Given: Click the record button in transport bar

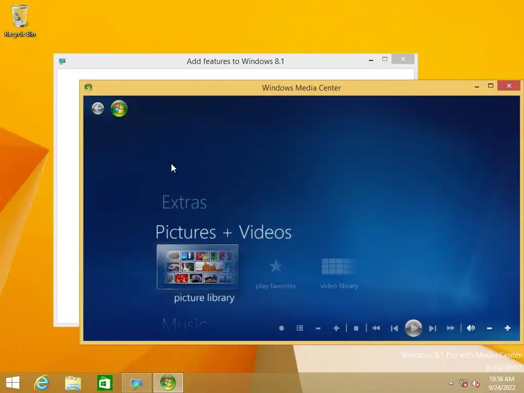Looking at the screenshot, I should click(281, 328).
